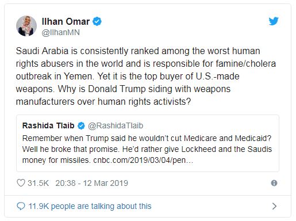Click the quoted text 'Lockheed and the Saudis'

(x=226, y=149)
